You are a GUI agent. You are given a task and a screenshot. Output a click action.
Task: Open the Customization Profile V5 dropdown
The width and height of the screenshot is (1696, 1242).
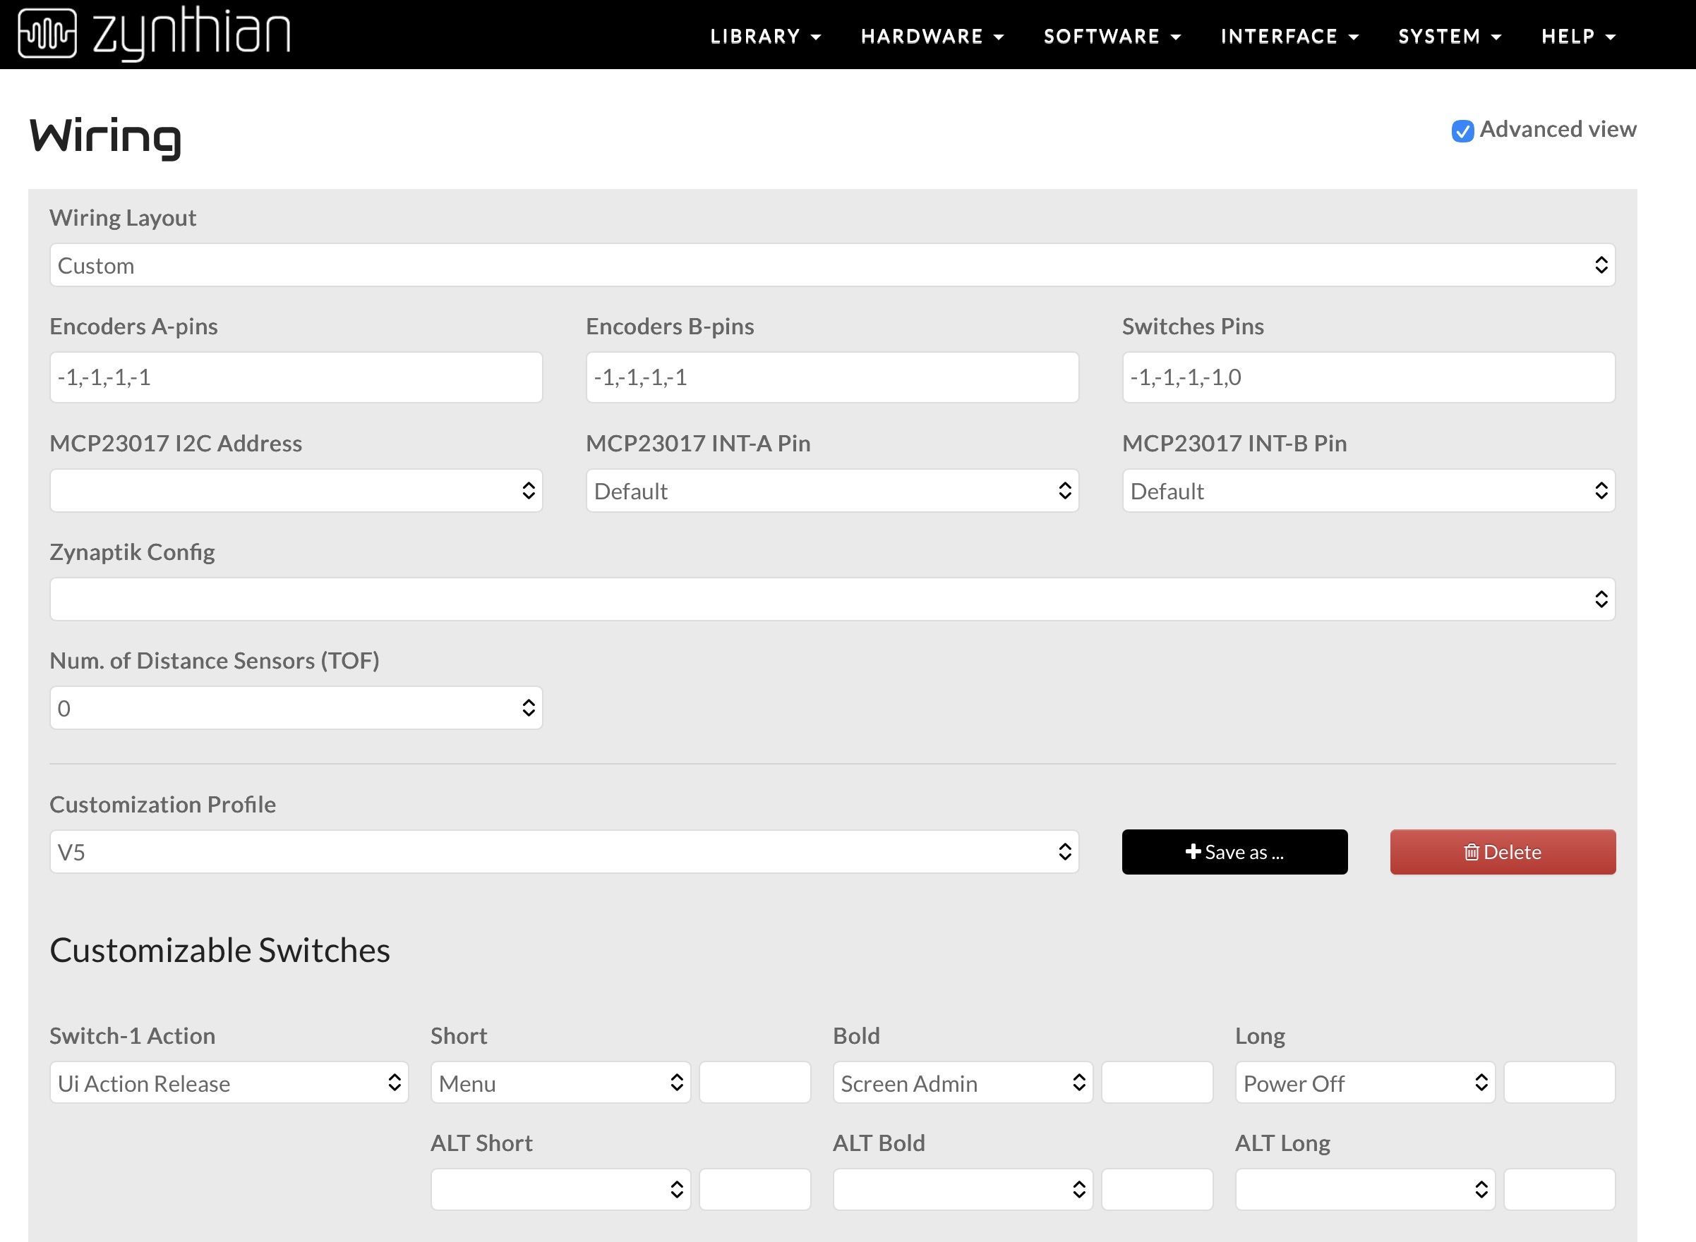pos(564,852)
